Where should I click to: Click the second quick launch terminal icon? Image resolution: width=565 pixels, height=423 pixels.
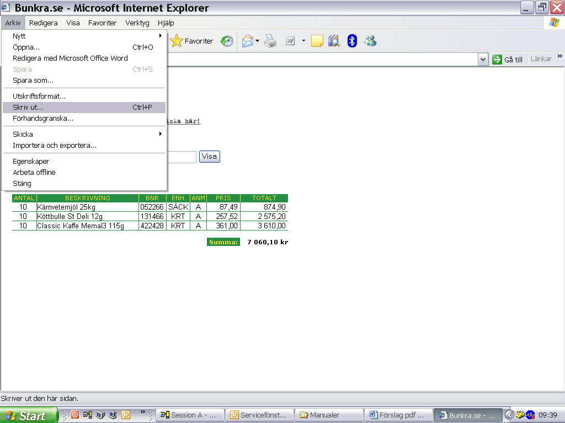pyautogui.click(x=88, y=415)
